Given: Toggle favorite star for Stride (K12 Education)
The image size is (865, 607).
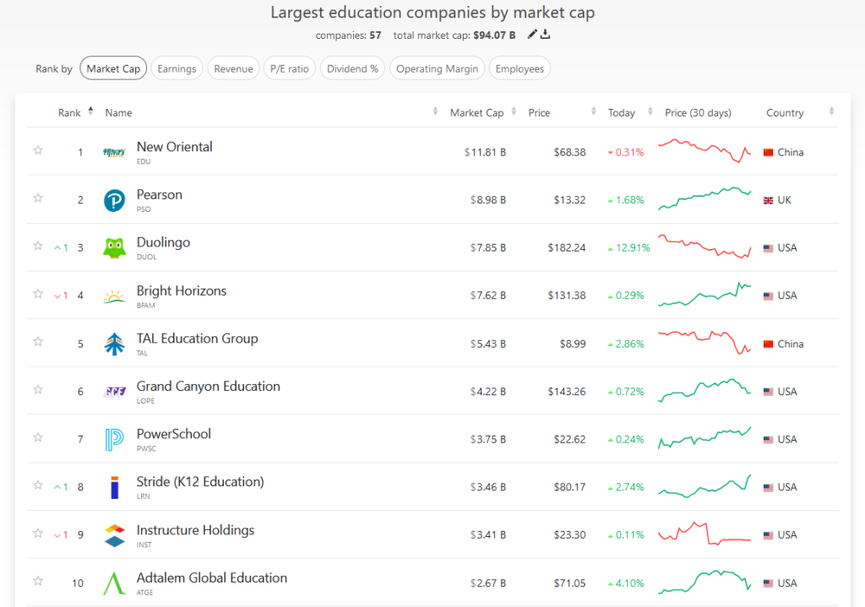Looking at the screenshot, I should pos(38,485).
